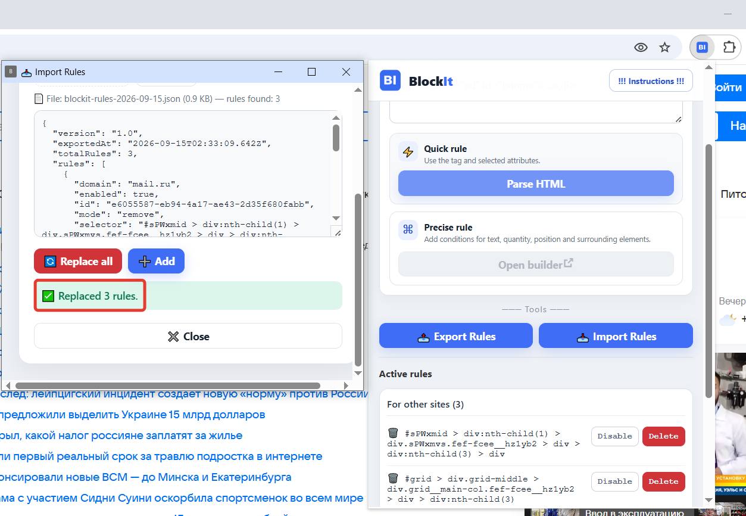Viewport: 746px width, 516px height.
Task: Click the trash can icon on the #sPWxmid rule
Action: point(393,433)
